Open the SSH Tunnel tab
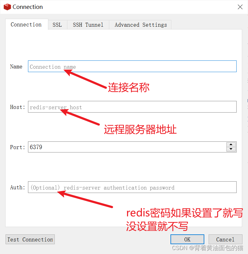The height and width of the screenshot is (254, 248). point(88,25)
